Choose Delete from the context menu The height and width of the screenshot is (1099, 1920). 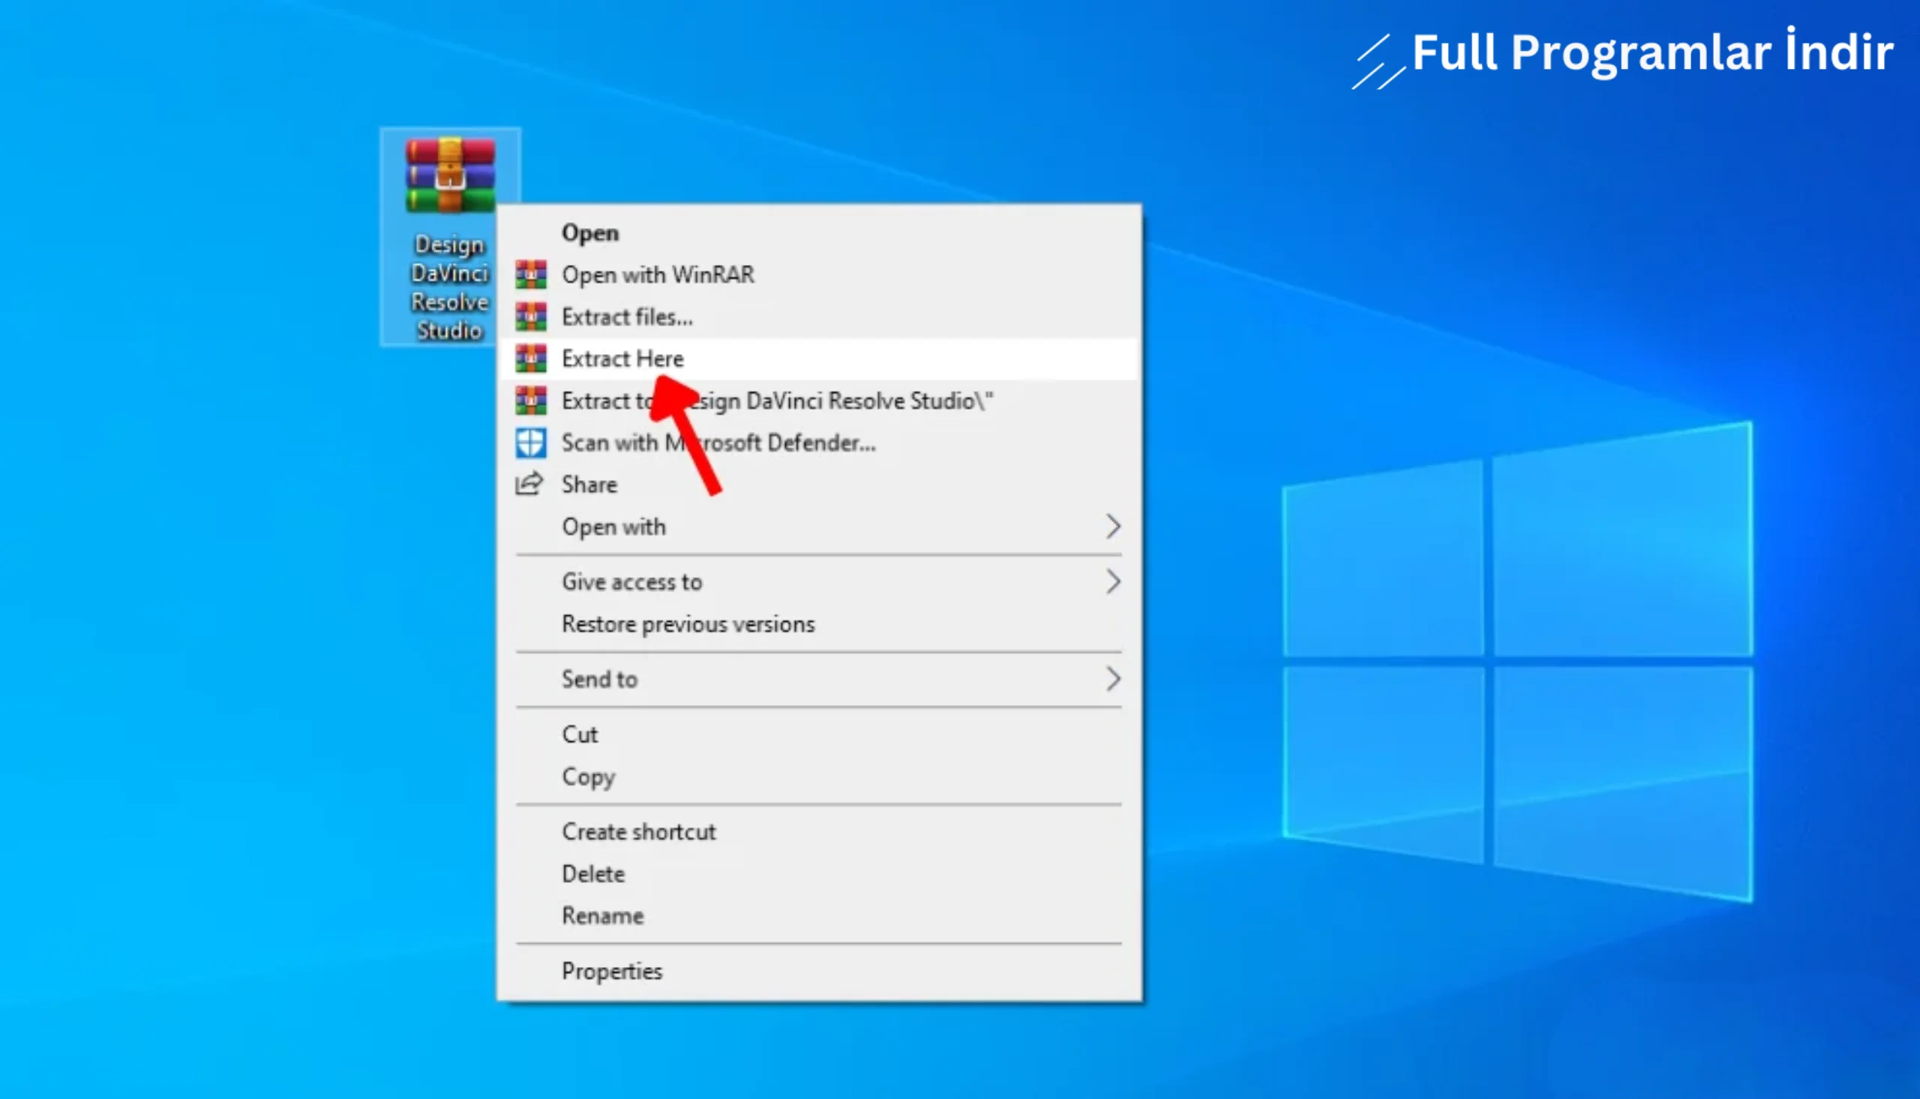818,874
